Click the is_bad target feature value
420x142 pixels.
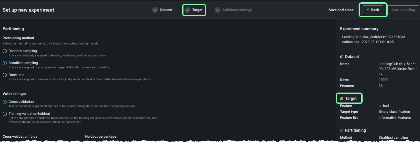(x=384, y=106)
